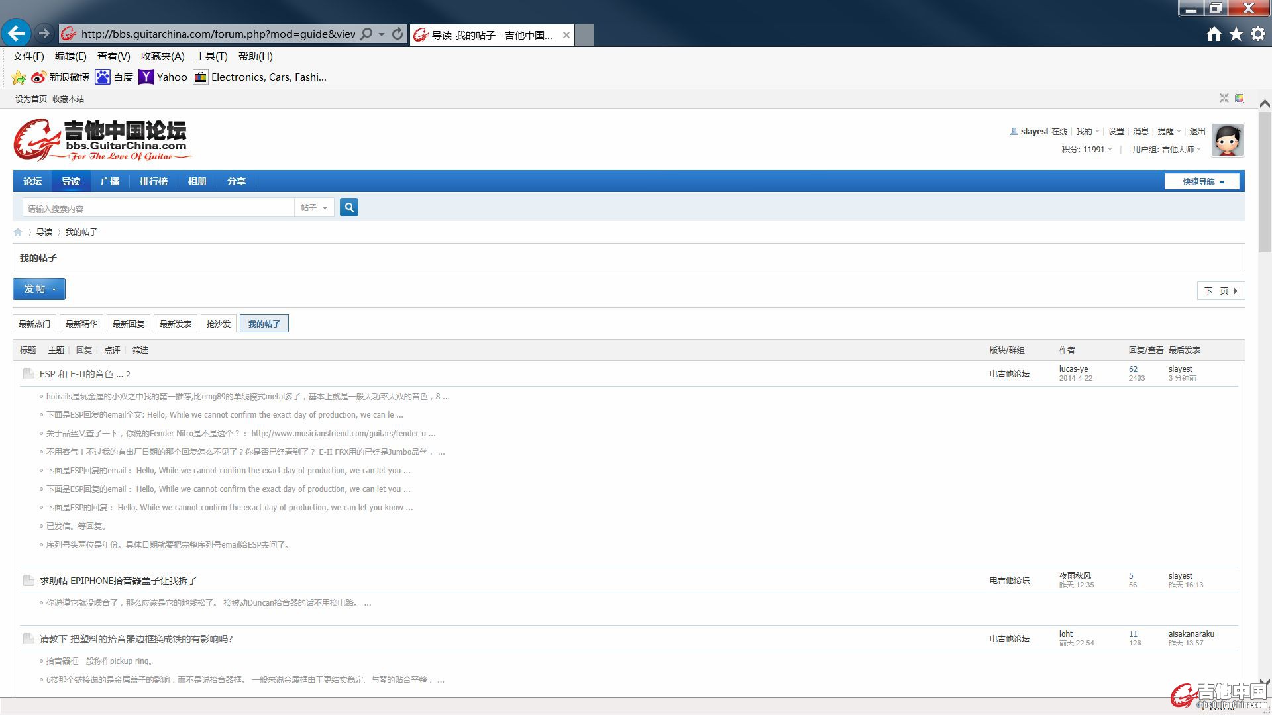This screenshot has height=715, width=1272.
Task: Open browser tools gear icon
Action: pos(1258,34)
